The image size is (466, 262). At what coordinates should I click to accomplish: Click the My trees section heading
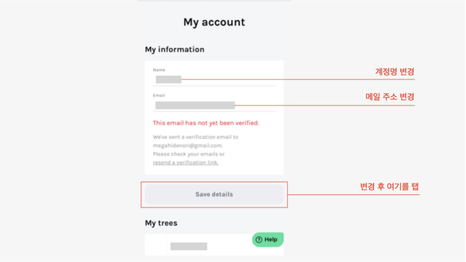tap(161, 223)
